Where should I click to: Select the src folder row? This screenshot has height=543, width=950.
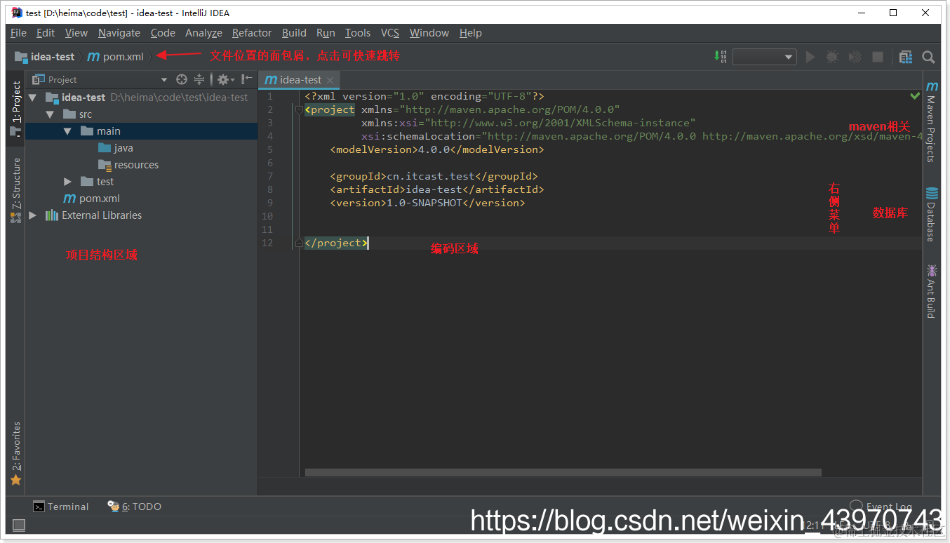pos(142,114)
